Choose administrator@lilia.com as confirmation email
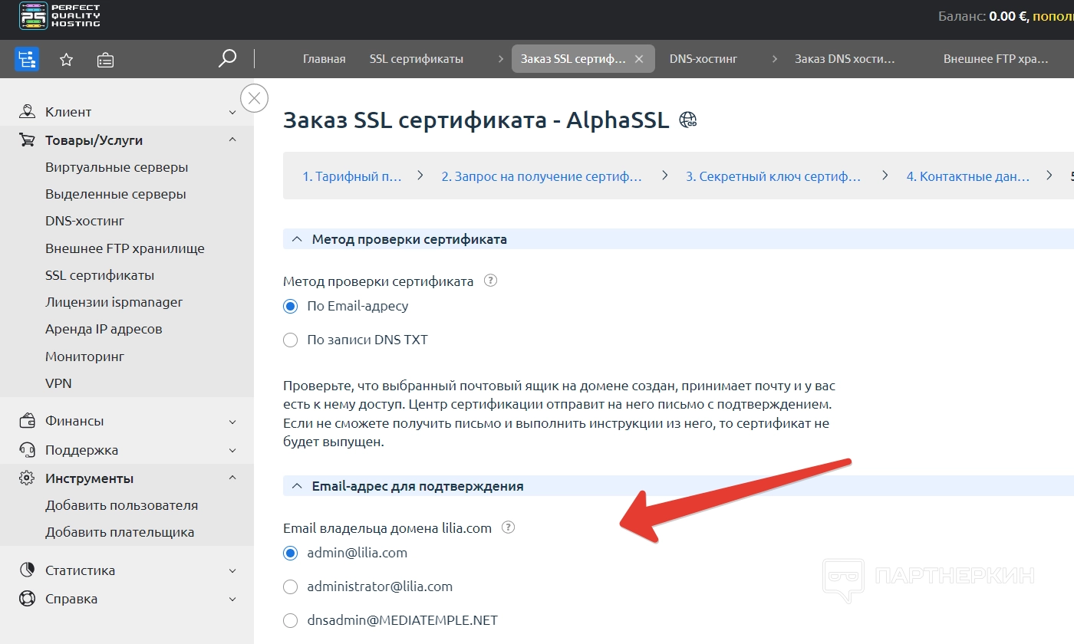The height and width of the screenshot is (644, 1074). (290, 587)
